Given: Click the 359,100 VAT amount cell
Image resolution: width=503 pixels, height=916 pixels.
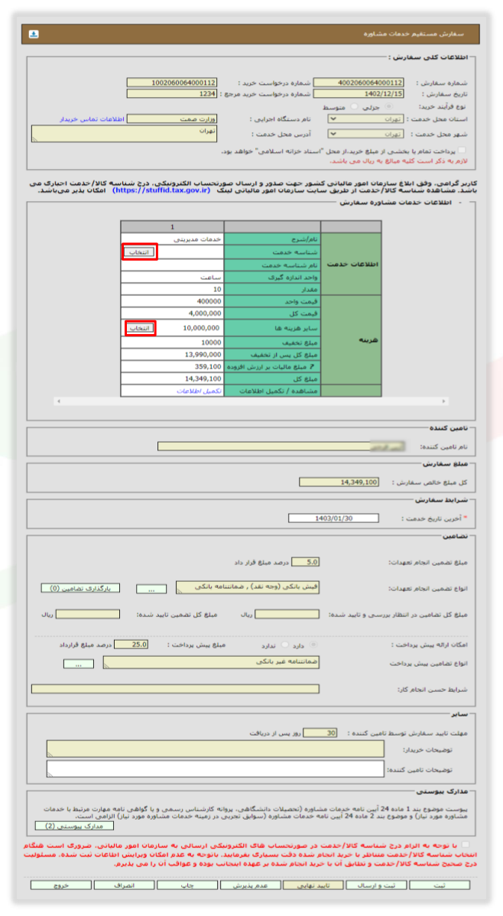Looking at the screenshot, I should point(172,367).
